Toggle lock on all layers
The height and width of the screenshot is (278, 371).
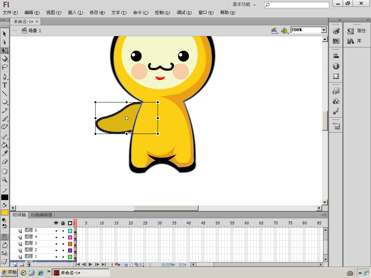[x=63, y=223]
